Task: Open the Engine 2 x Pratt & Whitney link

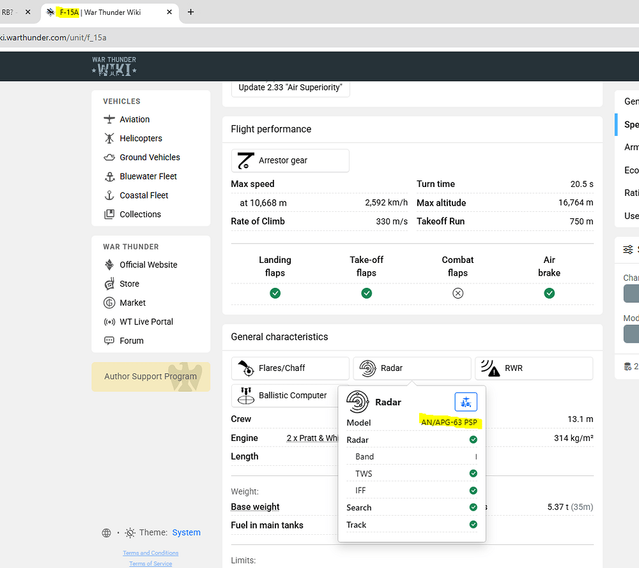Action: 312,438
